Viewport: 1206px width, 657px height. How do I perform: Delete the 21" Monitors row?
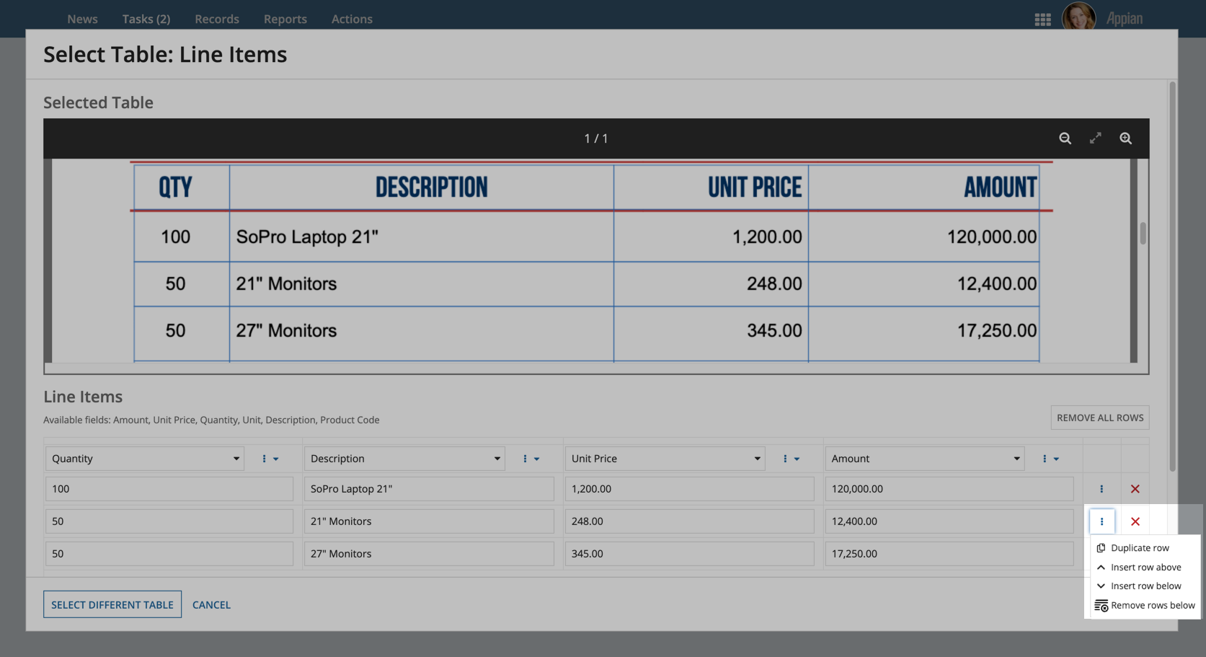(1135, 521)
